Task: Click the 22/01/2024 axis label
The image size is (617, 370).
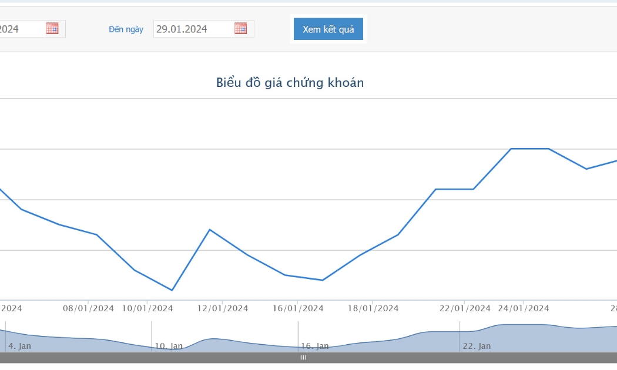Action: [465, 309]
